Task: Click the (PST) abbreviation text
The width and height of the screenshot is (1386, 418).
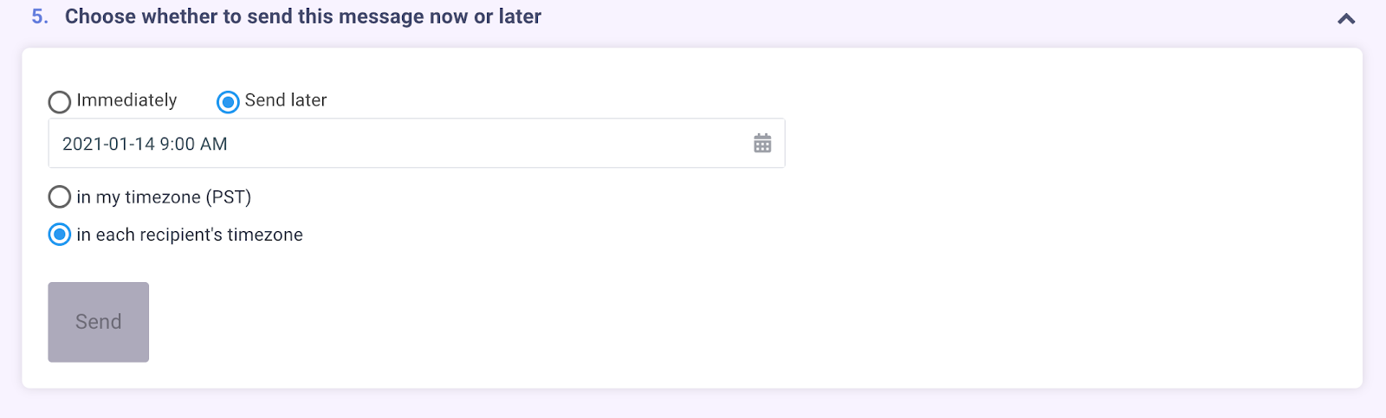Action: click(229, 197)
